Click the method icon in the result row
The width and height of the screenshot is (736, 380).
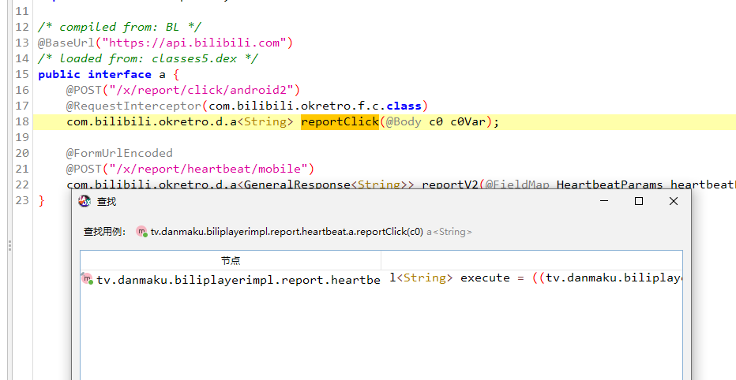pyautogui.click(x=88, y=279)
